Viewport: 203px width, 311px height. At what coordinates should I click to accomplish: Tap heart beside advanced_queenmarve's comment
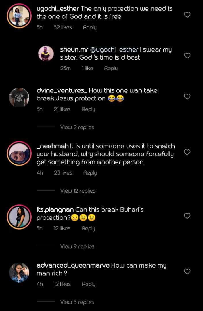(187, 271)
